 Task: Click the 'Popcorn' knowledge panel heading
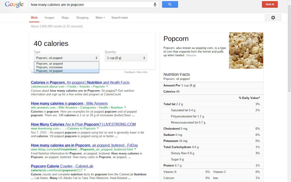176,39
